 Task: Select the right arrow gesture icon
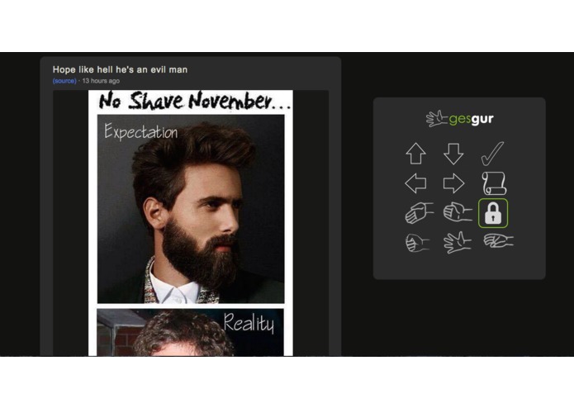[454, 183]
